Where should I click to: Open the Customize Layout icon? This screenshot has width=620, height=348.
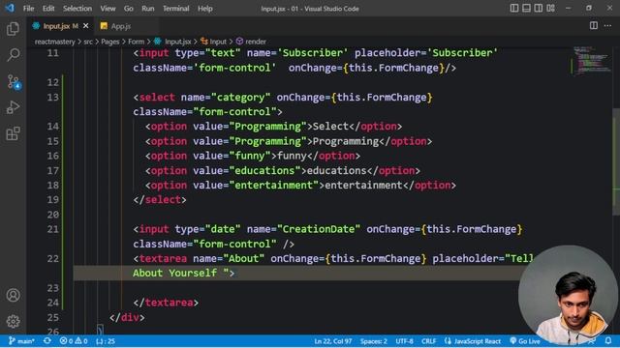click(x=551, y=8)
